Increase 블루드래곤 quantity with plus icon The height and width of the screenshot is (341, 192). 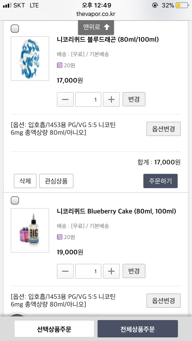click(111, 99)
